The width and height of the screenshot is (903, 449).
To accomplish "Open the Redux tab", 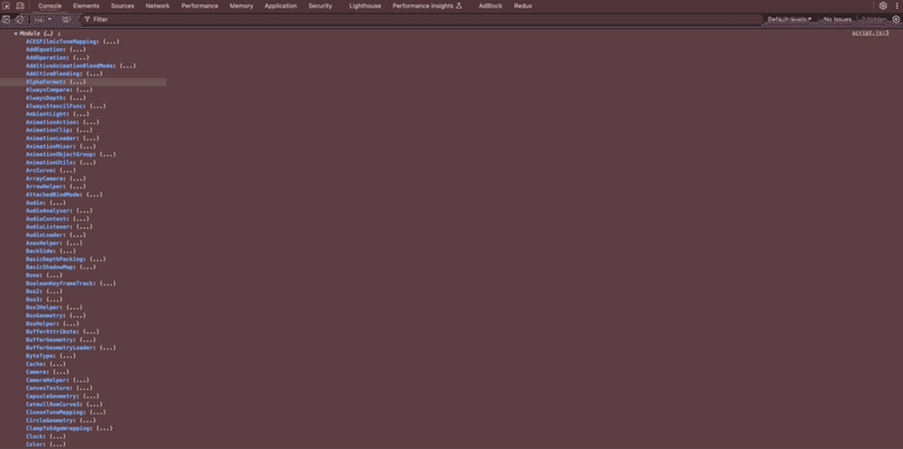I will pyautogui.click(x=523, y=6).
